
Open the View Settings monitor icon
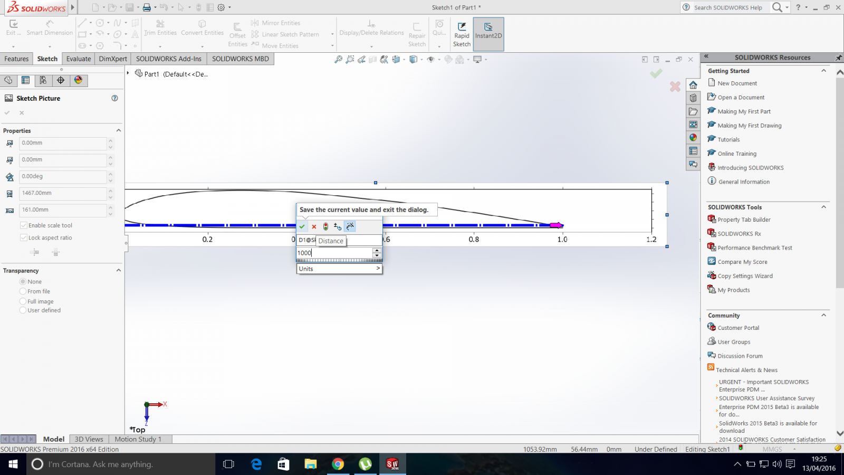(477, 60)
